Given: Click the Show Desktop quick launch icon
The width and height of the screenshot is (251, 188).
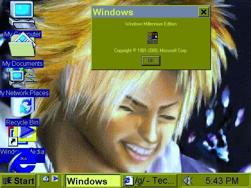Looking at the screenshot, I should [x=46, y=179].
